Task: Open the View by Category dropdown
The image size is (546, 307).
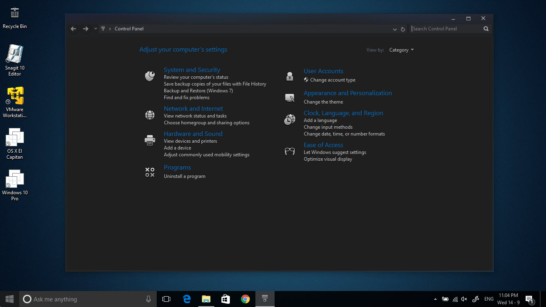Action: click(401, 50)
